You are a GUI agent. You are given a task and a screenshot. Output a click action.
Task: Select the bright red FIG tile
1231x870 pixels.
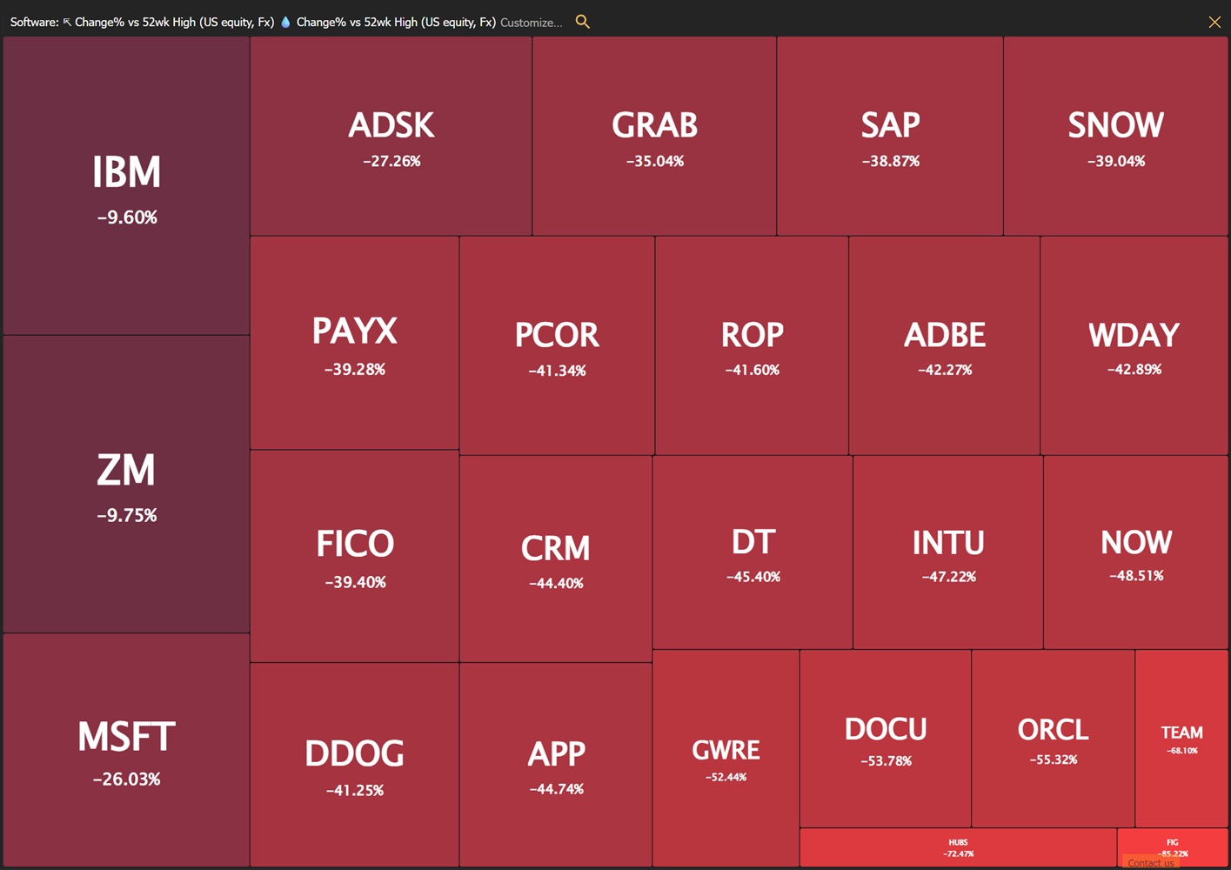pos(1172,844)
